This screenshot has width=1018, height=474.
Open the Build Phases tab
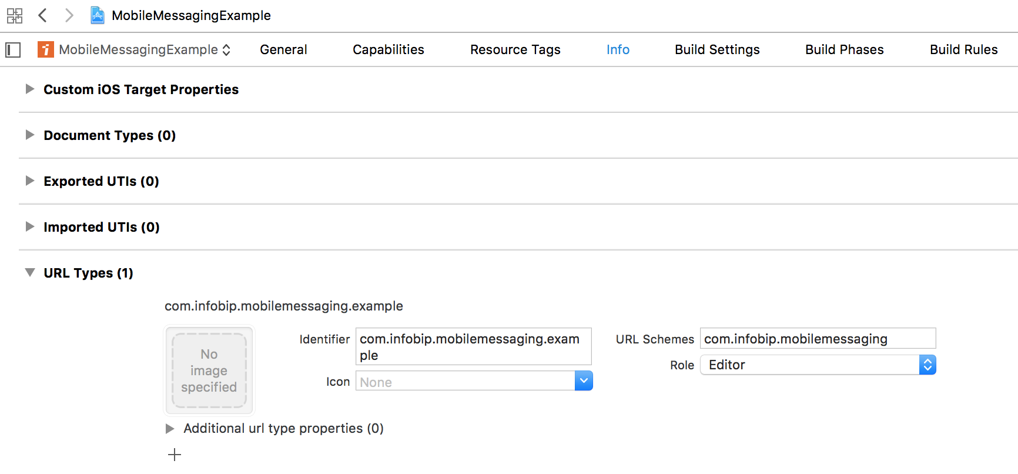[845, 49]
